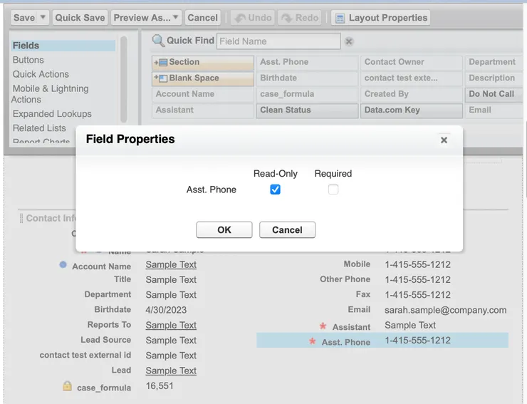Click the Asst. Phone palette field
Image resolution: width=527 pixels, height=404 pixels.
tap(307, 62)
